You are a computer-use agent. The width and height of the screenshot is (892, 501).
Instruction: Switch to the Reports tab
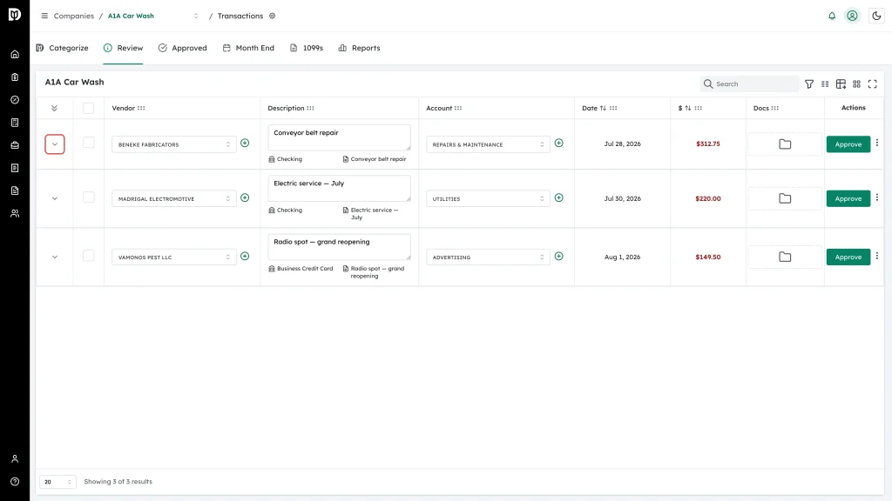coord(359,48)
